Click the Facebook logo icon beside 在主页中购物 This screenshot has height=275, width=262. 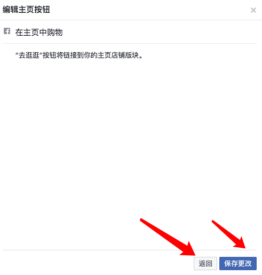tap(7, 31)
